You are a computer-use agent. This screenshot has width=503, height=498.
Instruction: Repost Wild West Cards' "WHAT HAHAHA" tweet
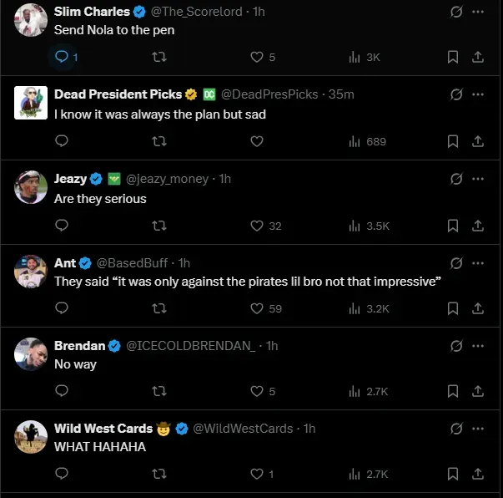[x=158, y=474]
